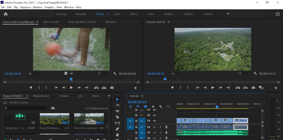This screenshot has width=283, height=140.
Task: Select Forest Timelapse thumbnail in Project
Action: 55,119
